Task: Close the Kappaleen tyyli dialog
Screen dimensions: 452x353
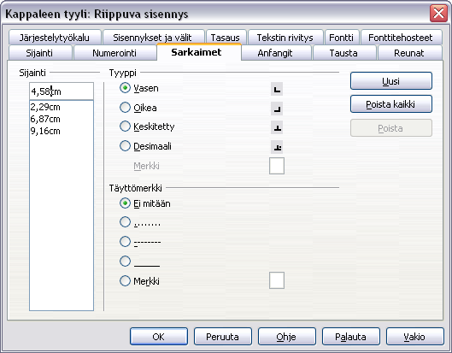Action: tap(438, 14)
